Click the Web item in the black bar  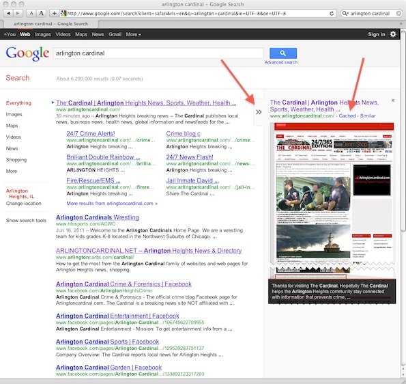[x=25, y=34]
